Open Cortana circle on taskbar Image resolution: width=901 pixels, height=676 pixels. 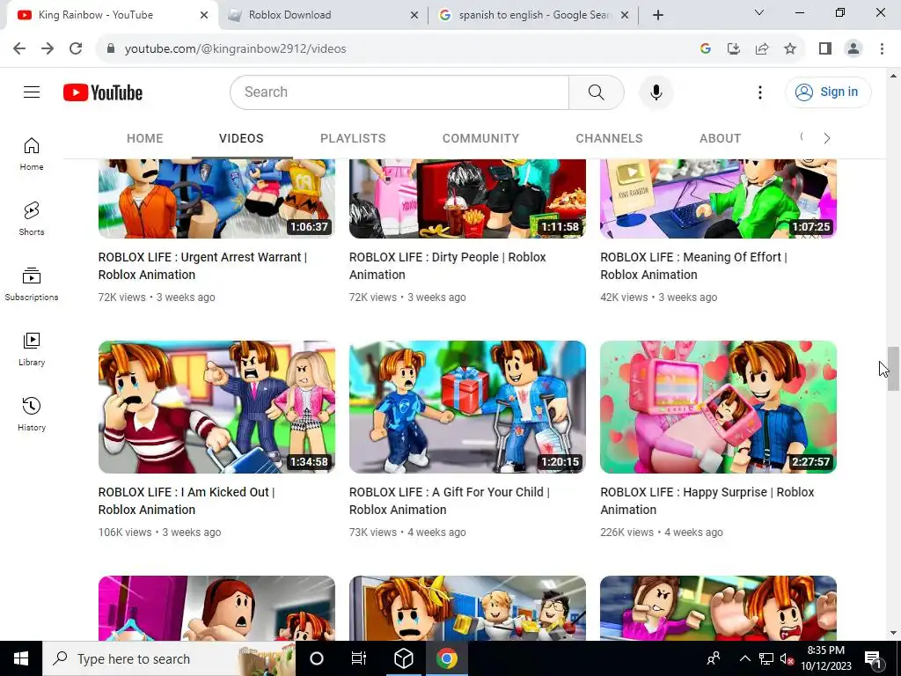click(317, 658)
